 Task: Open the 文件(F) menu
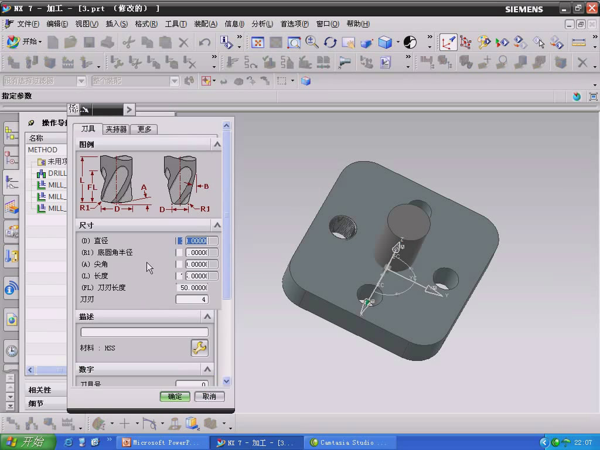pos(28,24)
